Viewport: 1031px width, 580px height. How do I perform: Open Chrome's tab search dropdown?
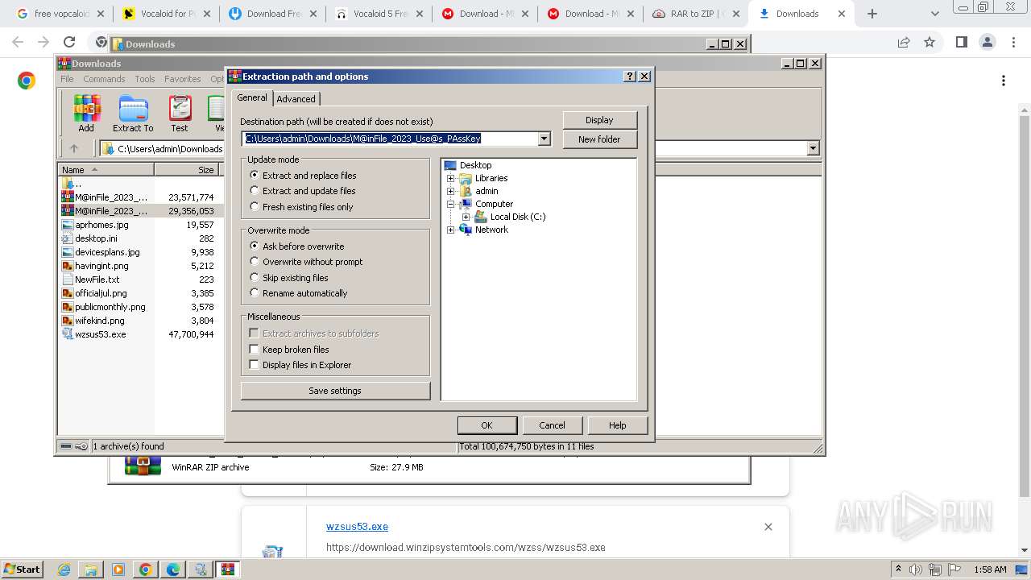tap(934, 14)
